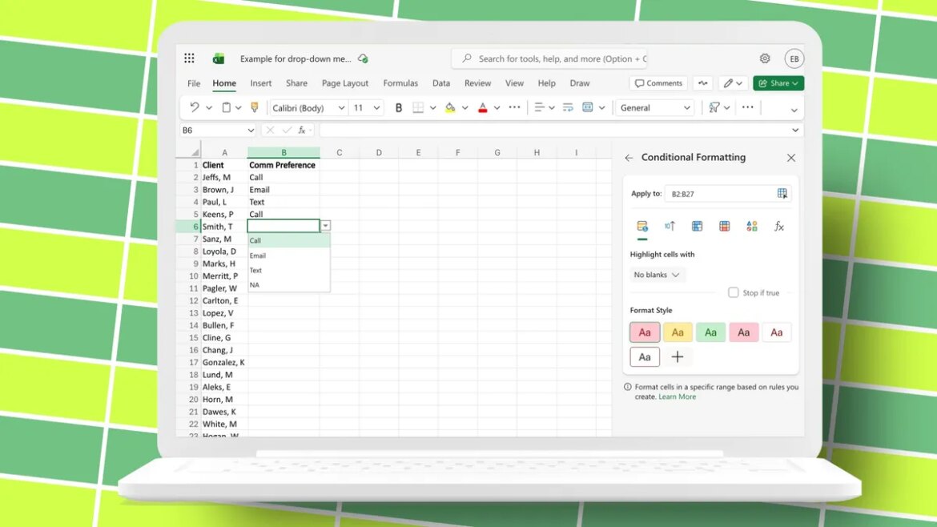The height and width of the screenshot is (527, 937).
Task: Enable the Stop if true checkbox
Action: click(734, 292)
